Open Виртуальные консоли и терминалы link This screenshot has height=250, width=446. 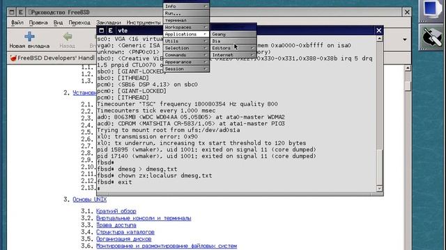click(x=144, y=218)
